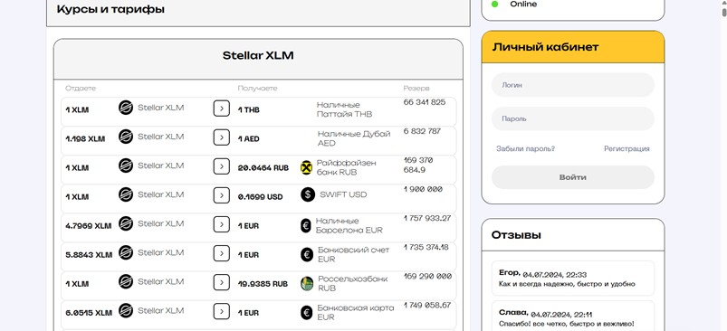Select Банковская карта EUR label

356,313
